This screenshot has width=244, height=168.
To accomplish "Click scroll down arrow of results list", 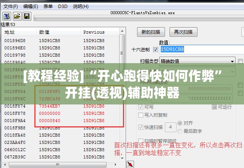I will pos(122,158).
